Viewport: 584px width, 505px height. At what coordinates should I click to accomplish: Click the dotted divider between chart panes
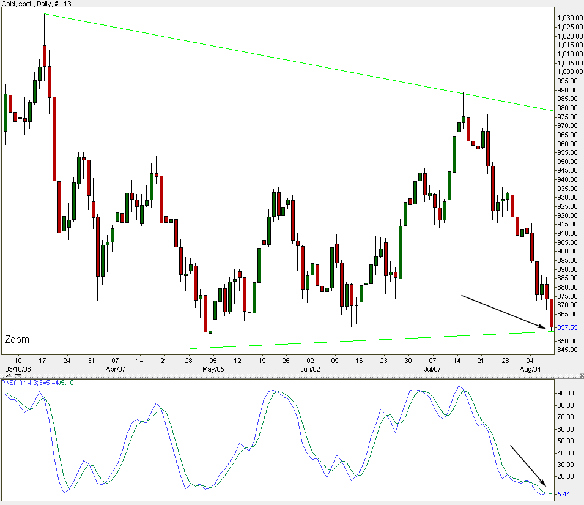275,375
